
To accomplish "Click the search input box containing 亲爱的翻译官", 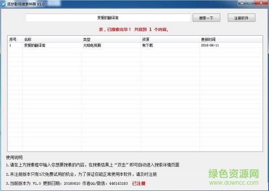I will click(108, 18).
